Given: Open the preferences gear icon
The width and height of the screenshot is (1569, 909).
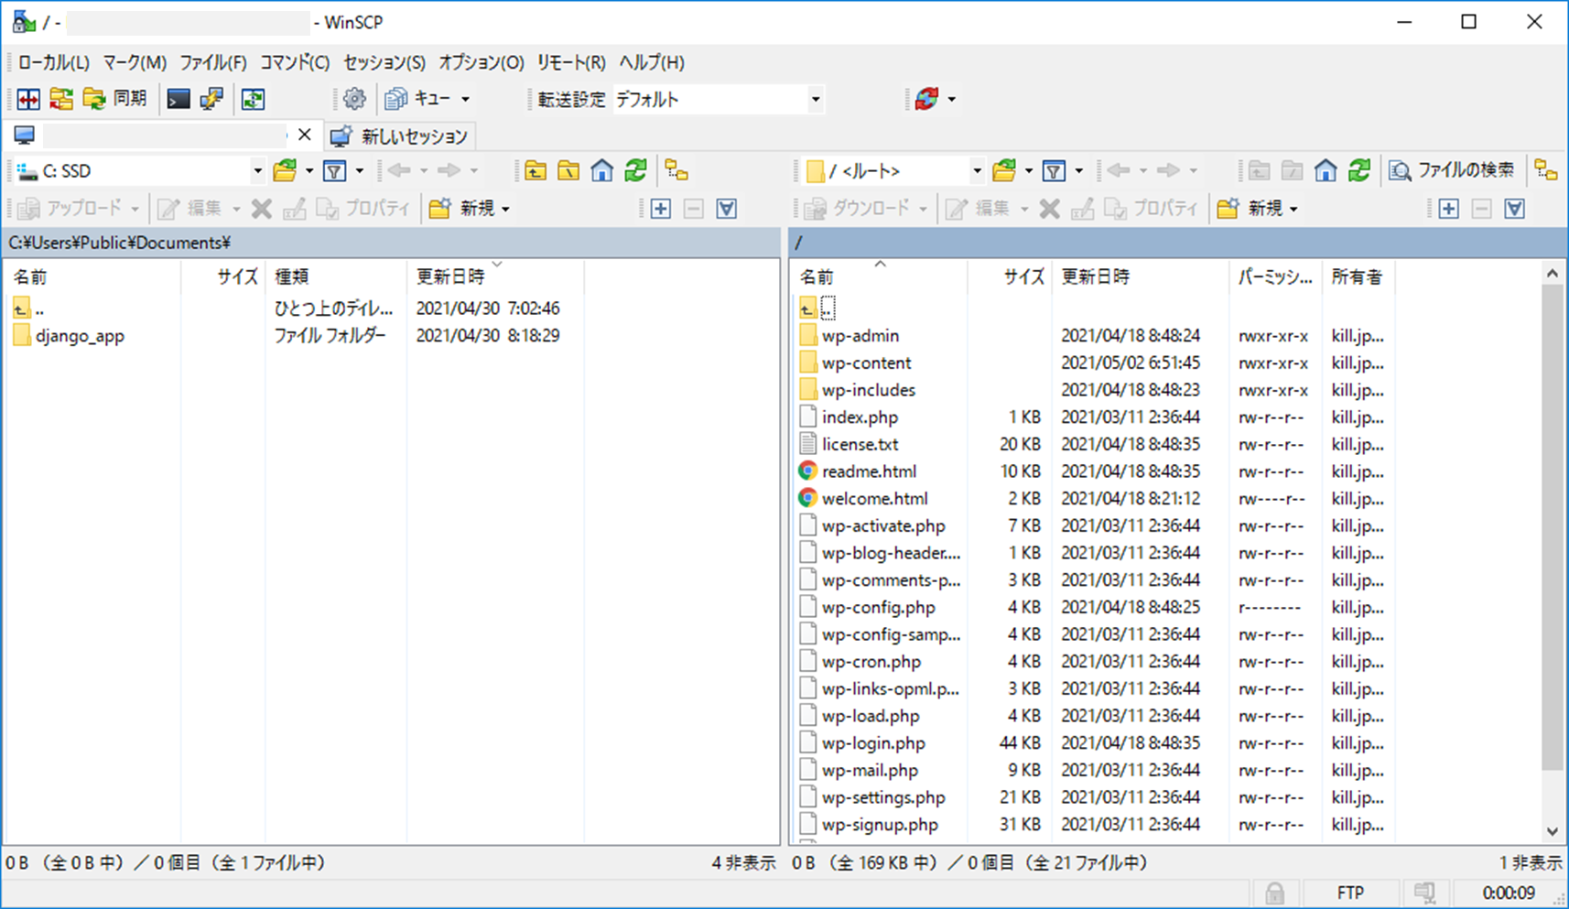Looking at the screenshot, I should click(354, 99).
